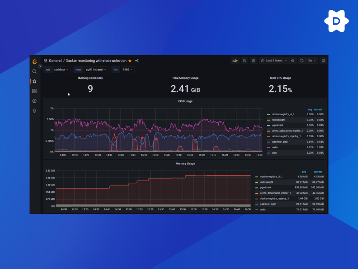
Task: Click the Grafana logo icon
Action: [34, 61]
